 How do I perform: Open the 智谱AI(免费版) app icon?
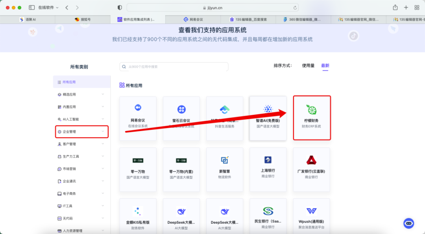[x=268, y=109]
